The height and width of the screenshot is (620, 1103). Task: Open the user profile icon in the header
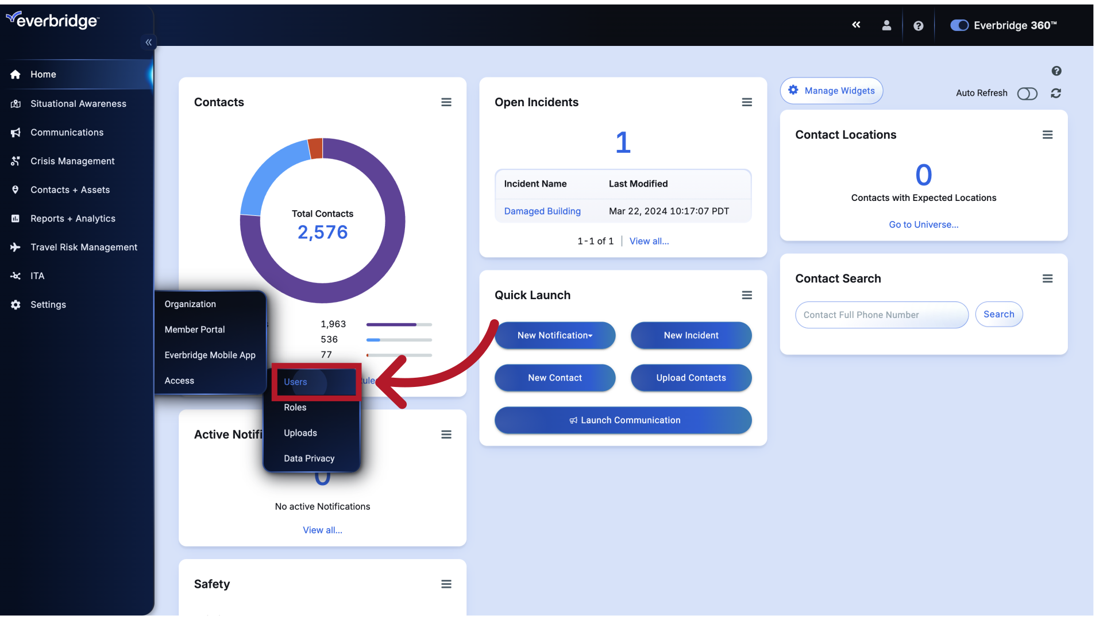coord(886,25)
